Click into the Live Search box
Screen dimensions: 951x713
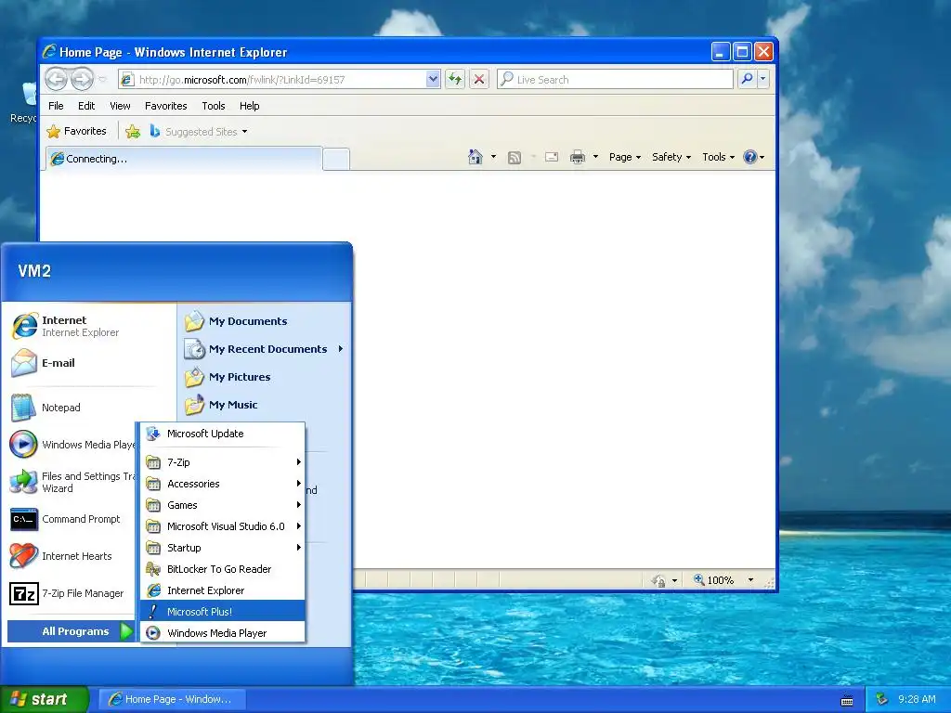coord(615,79)
